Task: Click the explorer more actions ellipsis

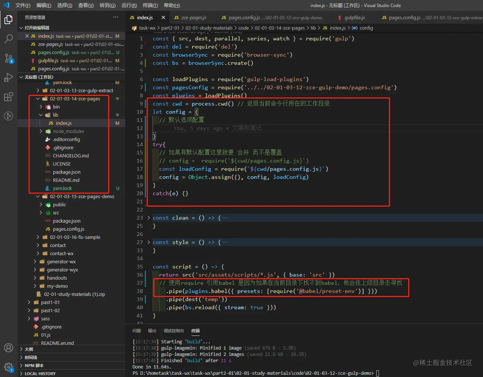Action: pos(116,17)
